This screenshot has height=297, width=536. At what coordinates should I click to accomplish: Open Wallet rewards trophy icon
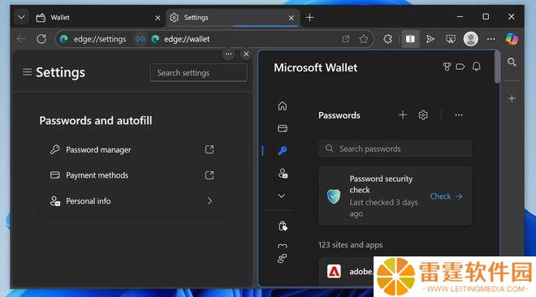point(447,67)
